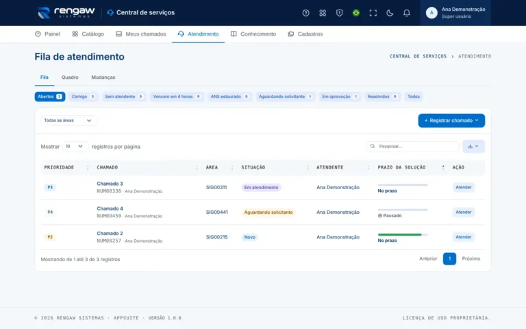The width and height of the screenshot is (526, 329).
Task: Click the Cadastros folders icon
Action: pyautogui.click(x=291, y=34)
